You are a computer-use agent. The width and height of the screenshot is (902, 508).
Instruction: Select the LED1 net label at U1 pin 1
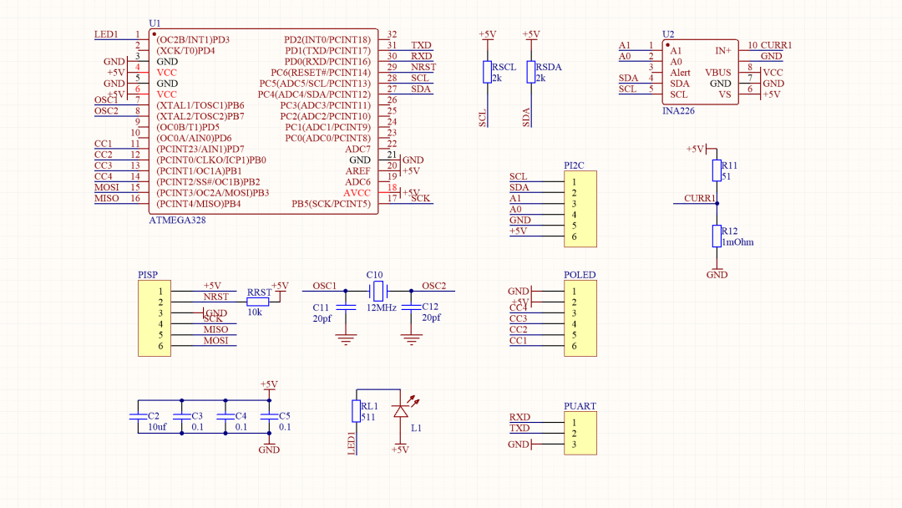106,34
